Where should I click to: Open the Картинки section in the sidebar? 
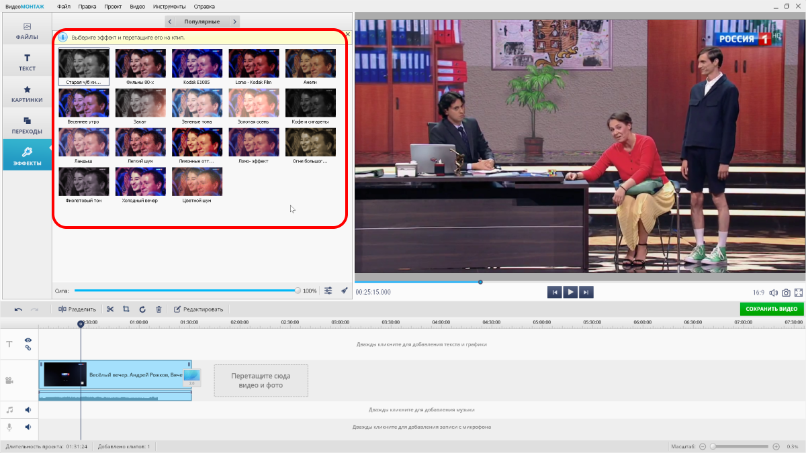27,94
